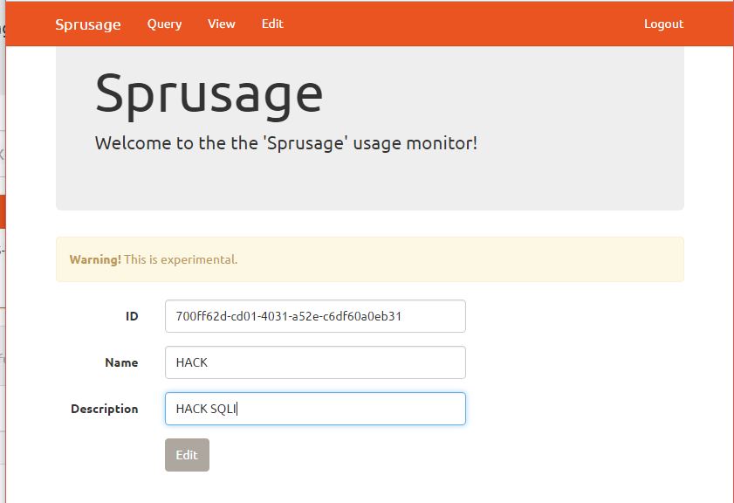Open the Query menu item
This screenshot has height=503, width=734.
coord(164,24)
